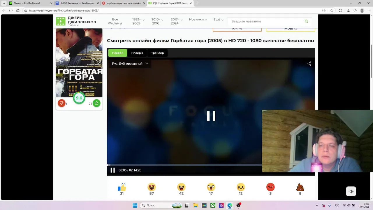The height and width of the screenshot is (210, 373).
Task: Click the small pause button in the player bar
Action: [x=112, y=170]
